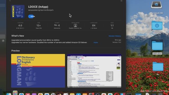Click the sidebar badge showing 7

tap(3, 41)
